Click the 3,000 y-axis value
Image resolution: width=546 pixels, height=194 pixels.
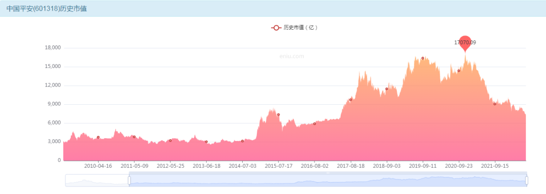54,141
